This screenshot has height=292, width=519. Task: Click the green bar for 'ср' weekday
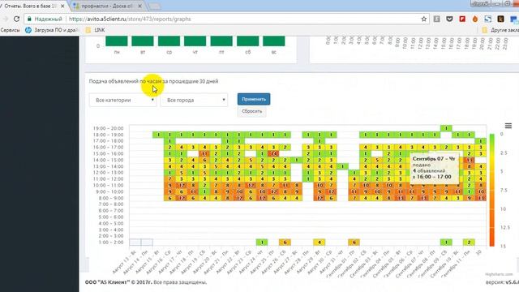(x=169, y=41)
